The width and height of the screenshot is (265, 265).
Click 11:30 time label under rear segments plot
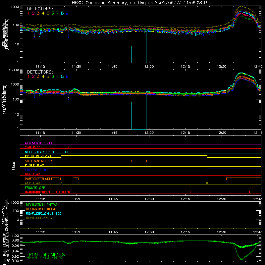pyautogui.click(x=77, y=133)
